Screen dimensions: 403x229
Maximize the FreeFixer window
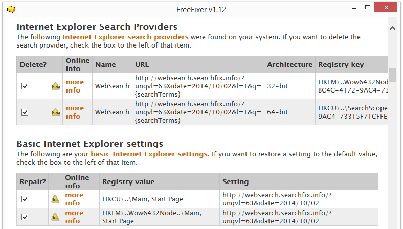point(368,8)
